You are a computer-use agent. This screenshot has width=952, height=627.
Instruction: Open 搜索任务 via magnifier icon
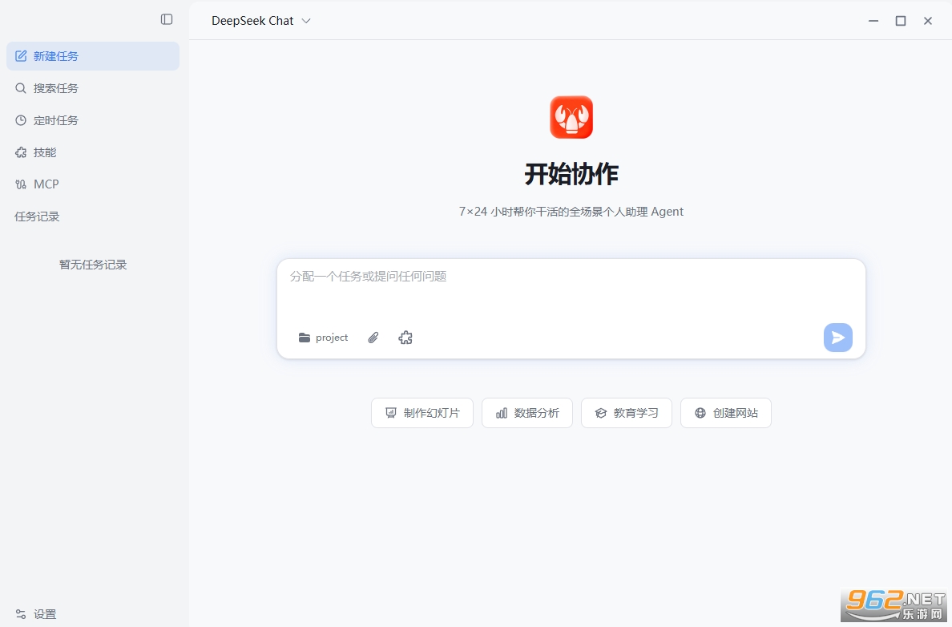[21, 88]
